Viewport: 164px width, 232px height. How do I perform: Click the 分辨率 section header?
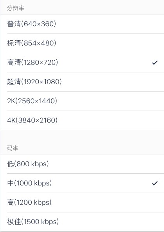click(16, 8)
